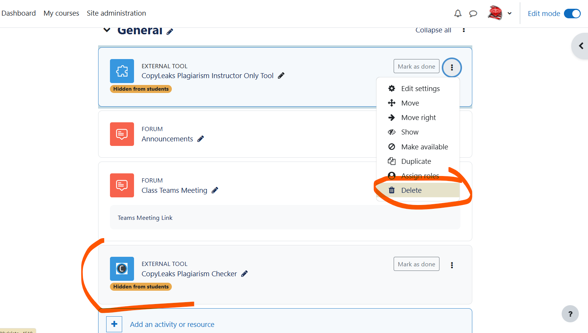The image size is (588, 333).
Task: Click Add an activity or resource
Action: pos(172,325)
